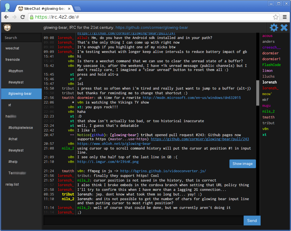Viewport: 291px width, 231px height.
Task: Click meow` in the nick list
Action: pos(267,94)
